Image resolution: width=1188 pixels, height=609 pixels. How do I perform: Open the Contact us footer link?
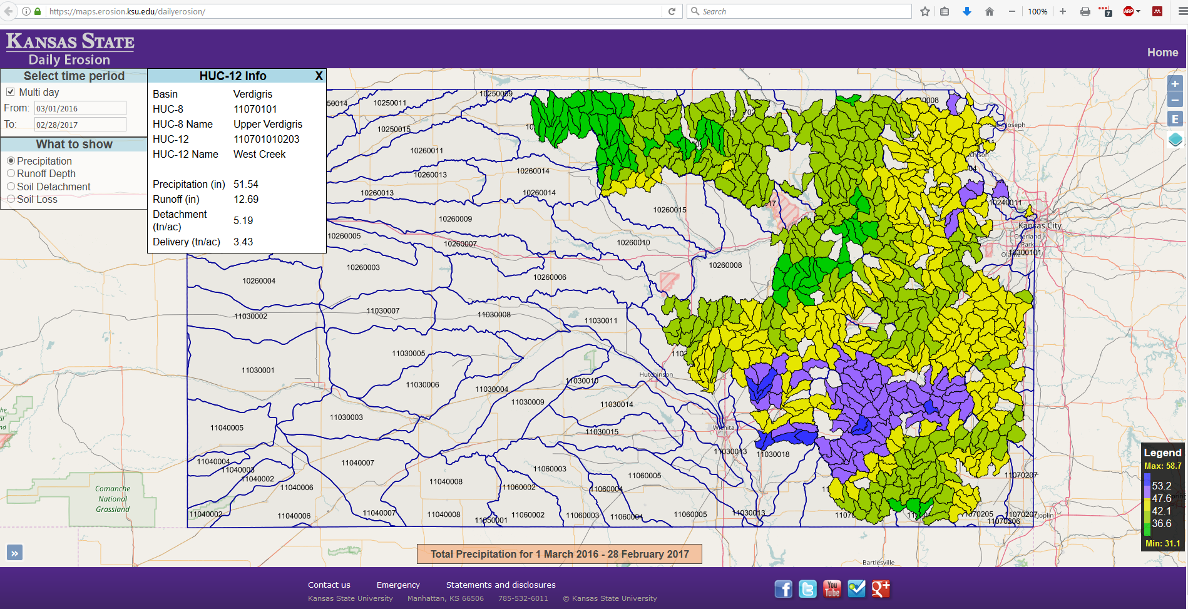[329, 585]
